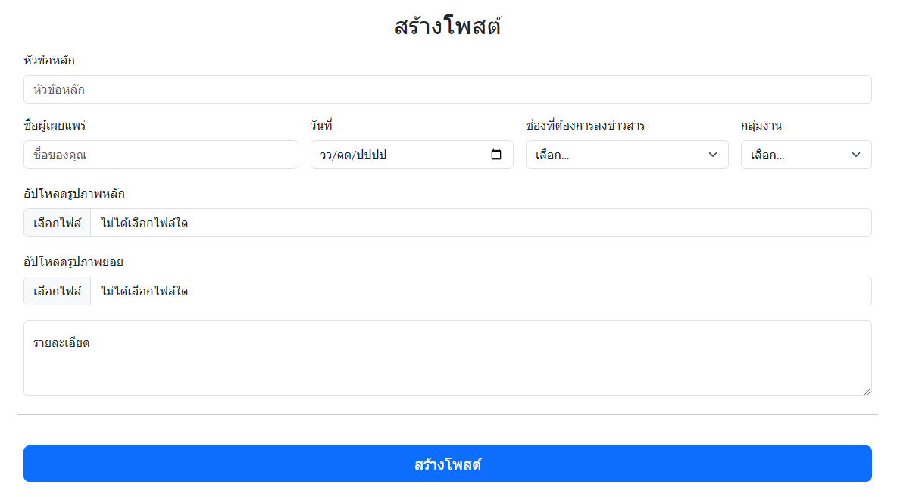Screen dimensions: 897x497
Task: Click the กลุ่มงาน field label
Action: click(x=761, y=126)
